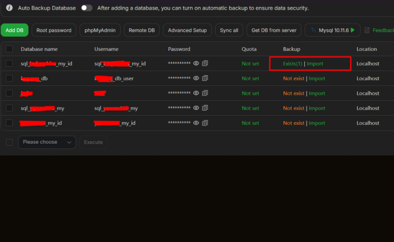The width and height of the screenshot is (394, 242).
Task: Copy password of the _db_user row
Action: 205,78
